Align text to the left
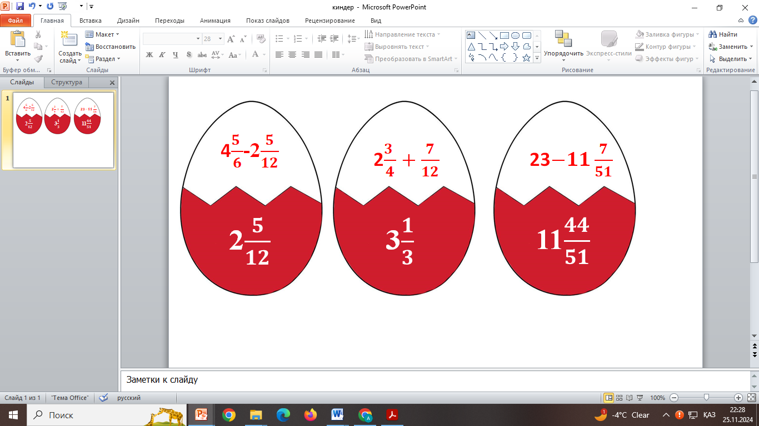This screenshot has height=426, width=759. coord(279,54)
